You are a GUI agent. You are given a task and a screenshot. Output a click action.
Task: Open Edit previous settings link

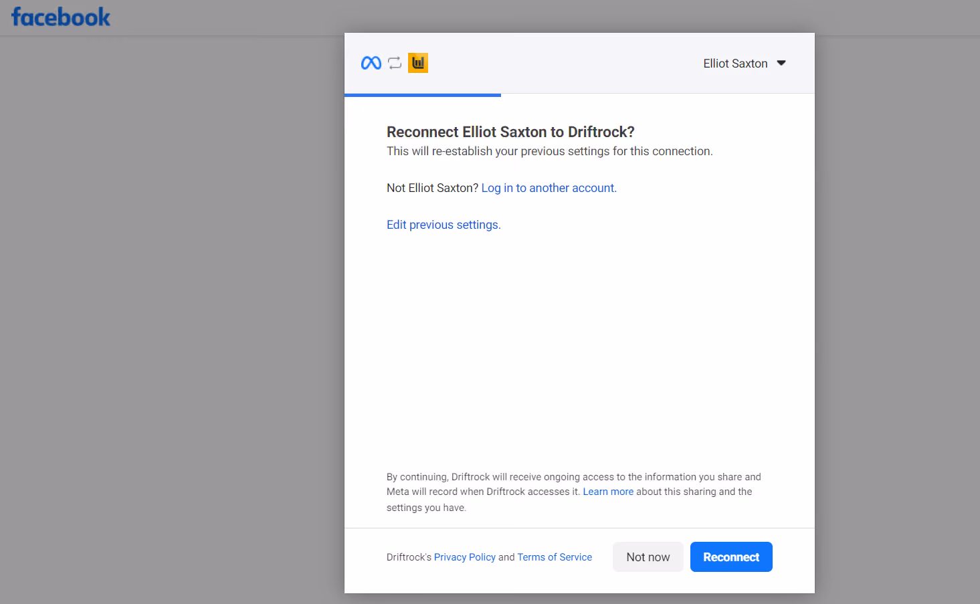tap(444, 225)
